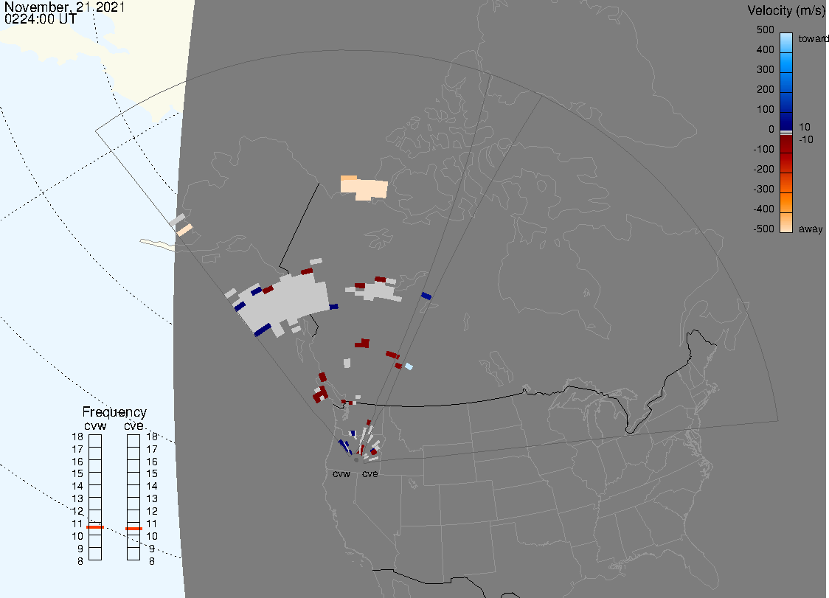Click the "-100" value on velocity scale
The width and height of the screenshot is (829, 598).
point(763,149)
